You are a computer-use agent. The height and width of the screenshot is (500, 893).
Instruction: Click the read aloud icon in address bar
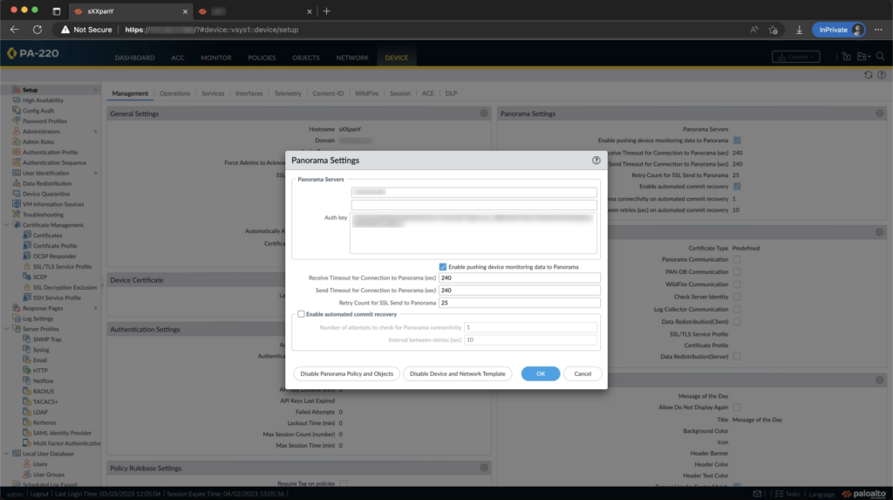pyautogui.click(x=754, y=30)
